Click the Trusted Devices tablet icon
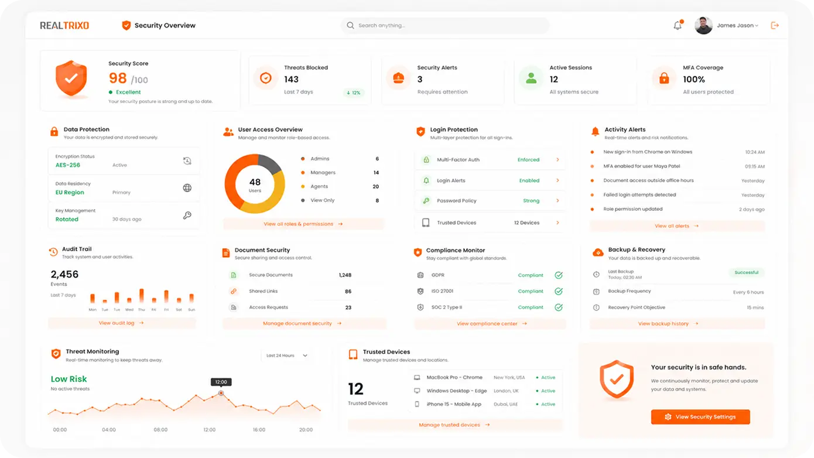Screen dimensions: 814x458 point(353,354)
